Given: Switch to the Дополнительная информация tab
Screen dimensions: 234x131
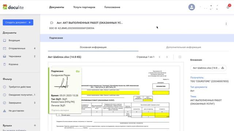Looking at the screenshot, I should [x=184, y=47].
